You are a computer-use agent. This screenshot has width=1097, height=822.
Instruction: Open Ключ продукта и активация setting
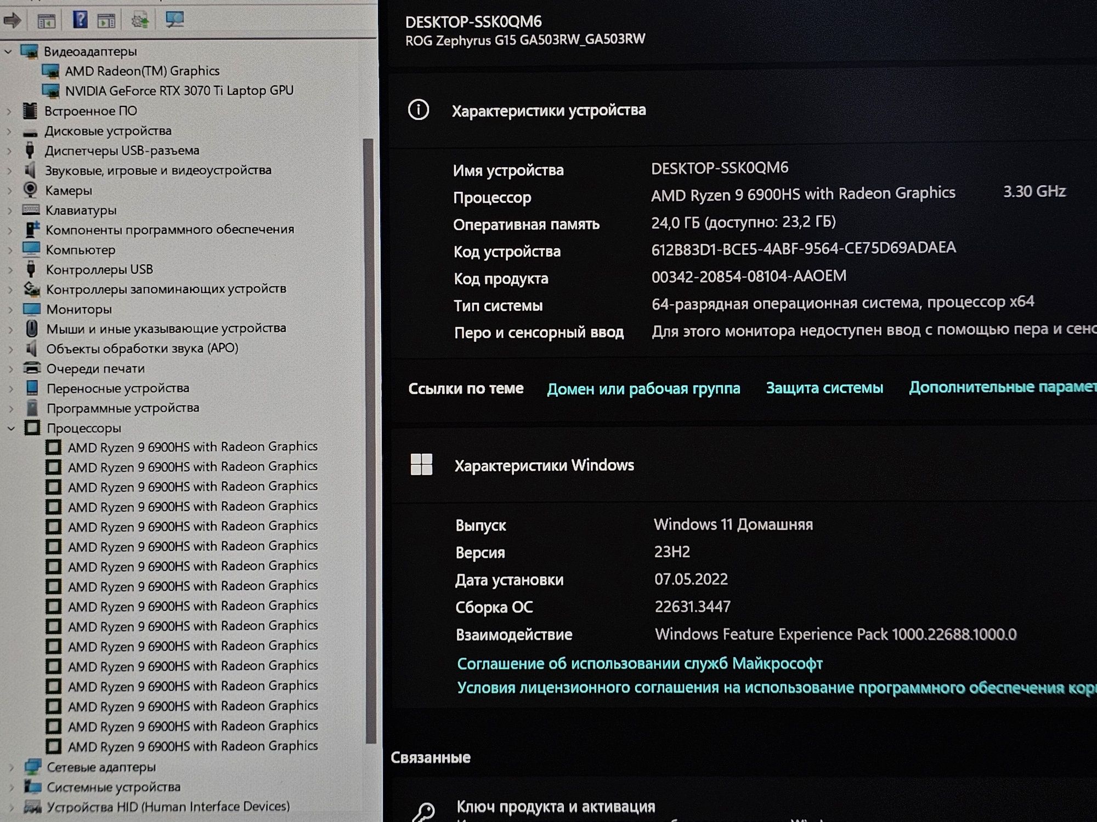coord(556,807)
